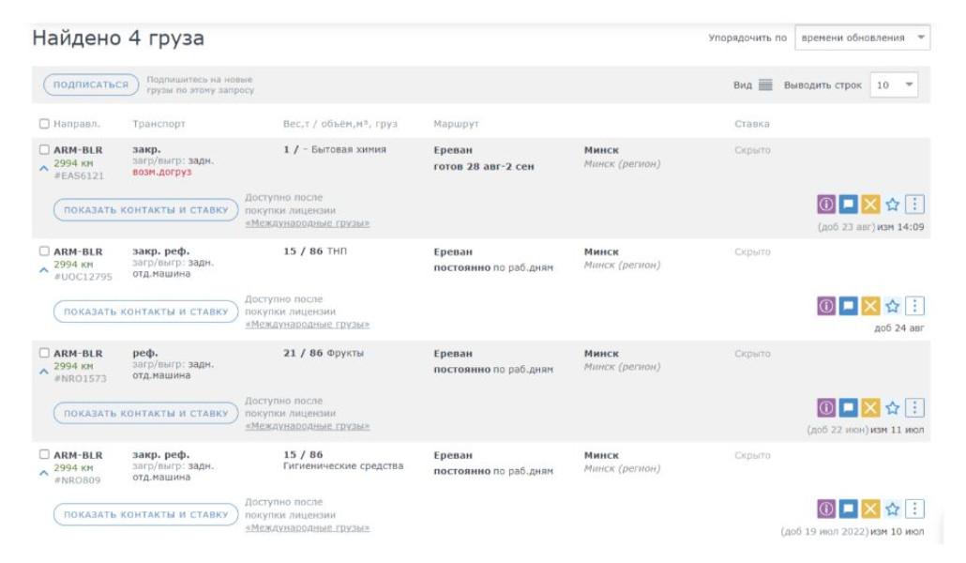Select checkbox for cargo #NRO809

coord(44,455)
